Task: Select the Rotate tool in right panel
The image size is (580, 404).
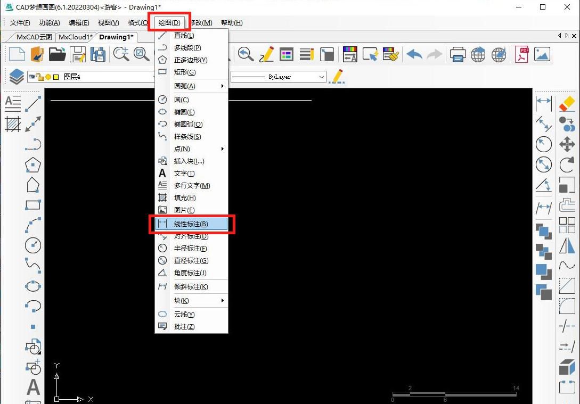Action: click(x=568, y=163)
